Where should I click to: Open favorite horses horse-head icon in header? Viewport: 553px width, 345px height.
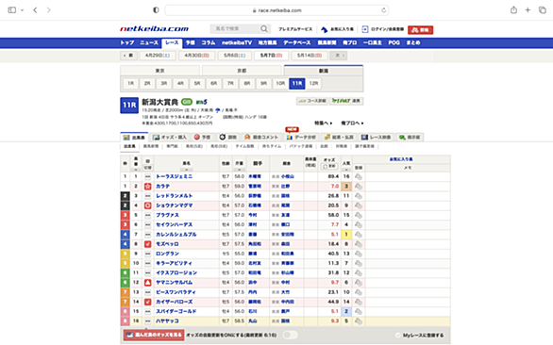point(324,29)
